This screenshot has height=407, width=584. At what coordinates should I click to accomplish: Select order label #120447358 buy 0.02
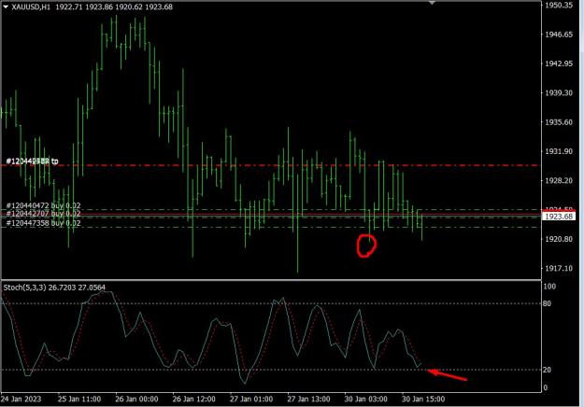(43, 223)
